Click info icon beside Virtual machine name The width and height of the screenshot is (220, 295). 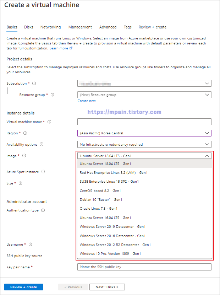click(49, 122)
